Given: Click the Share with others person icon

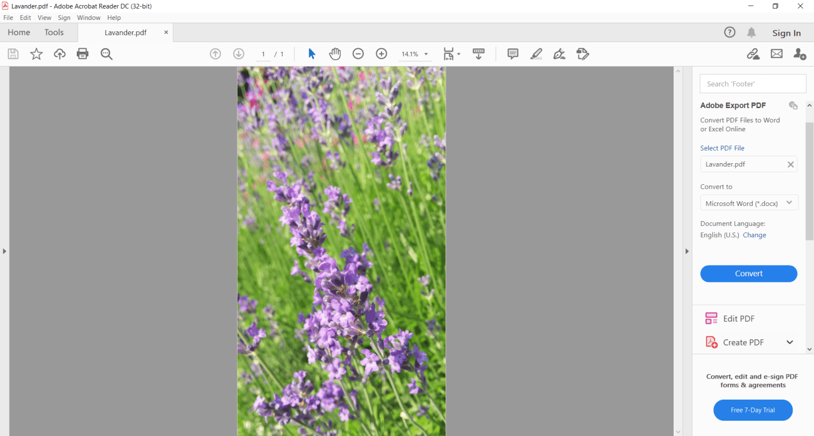Looking at the screenshot, I should tap(800, 54).
